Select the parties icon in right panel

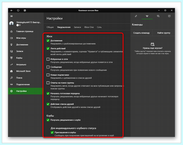coord(147,16)
